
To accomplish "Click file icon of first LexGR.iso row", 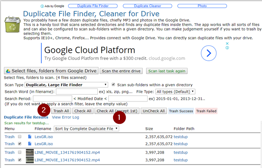I will [x=30, y=136].
